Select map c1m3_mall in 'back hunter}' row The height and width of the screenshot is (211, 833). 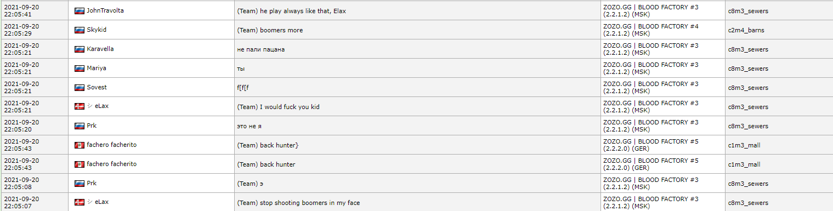click(744, 145)
